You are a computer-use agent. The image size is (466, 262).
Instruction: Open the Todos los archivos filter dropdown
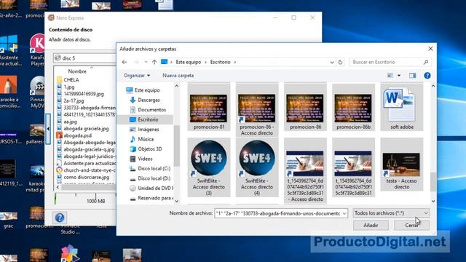[391, 213]
